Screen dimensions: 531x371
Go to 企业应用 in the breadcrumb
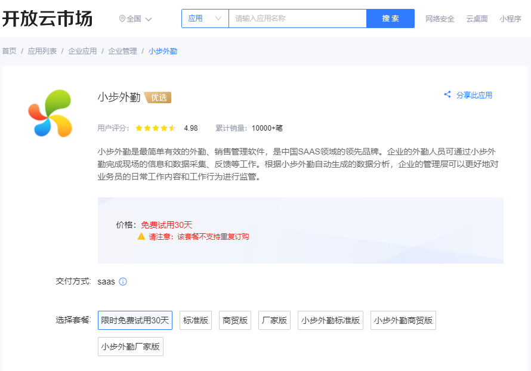82,51
